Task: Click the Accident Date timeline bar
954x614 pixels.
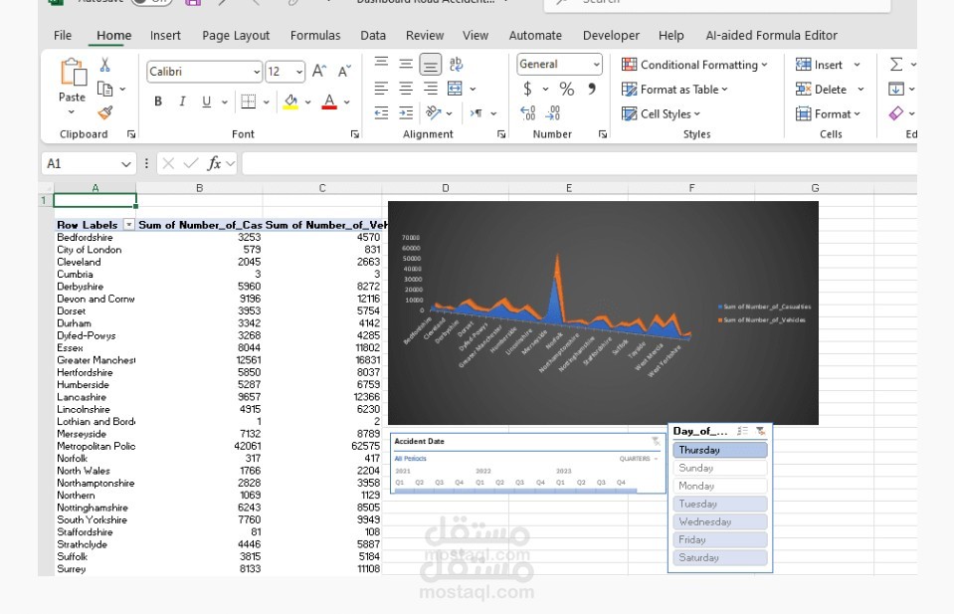Action: (516, 490)
